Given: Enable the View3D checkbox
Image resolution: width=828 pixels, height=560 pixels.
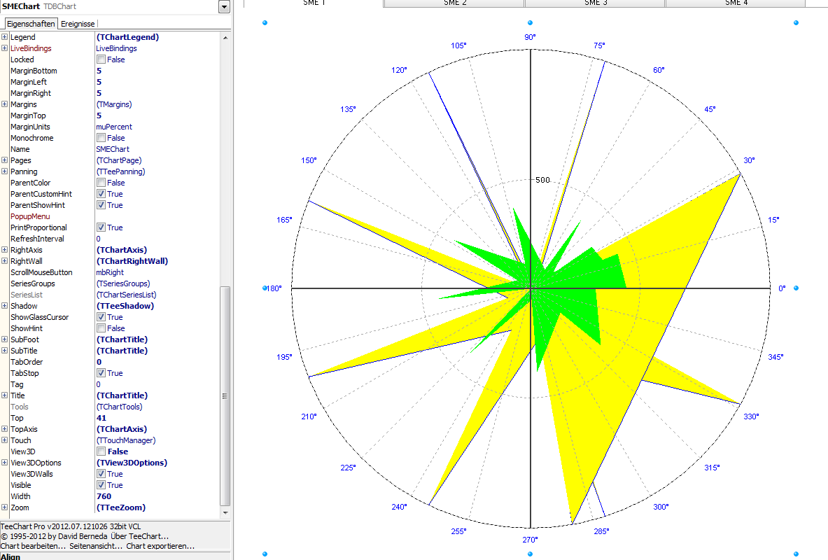Looking at the screenshot, I should click(101, 451).
